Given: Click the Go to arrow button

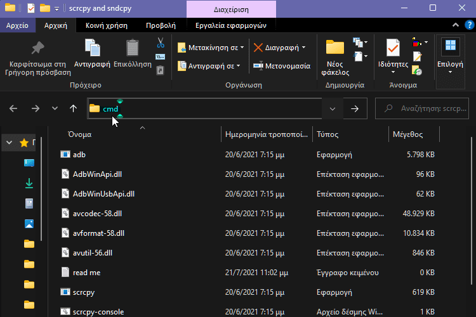Looking at the screenshot, I should [x=355, y=108].
